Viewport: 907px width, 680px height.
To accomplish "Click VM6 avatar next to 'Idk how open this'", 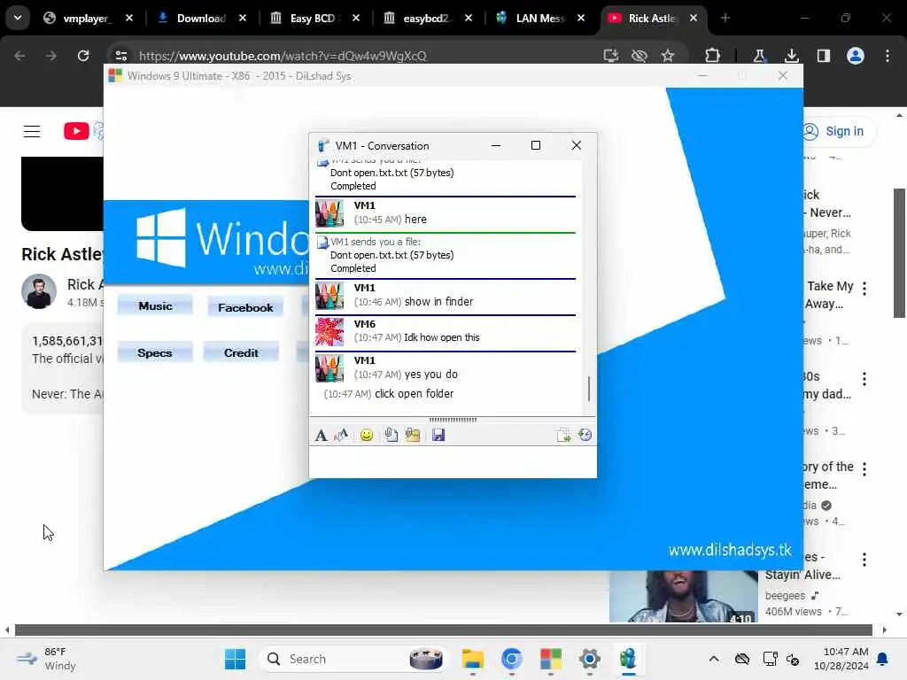I will (x=329, y=332).
